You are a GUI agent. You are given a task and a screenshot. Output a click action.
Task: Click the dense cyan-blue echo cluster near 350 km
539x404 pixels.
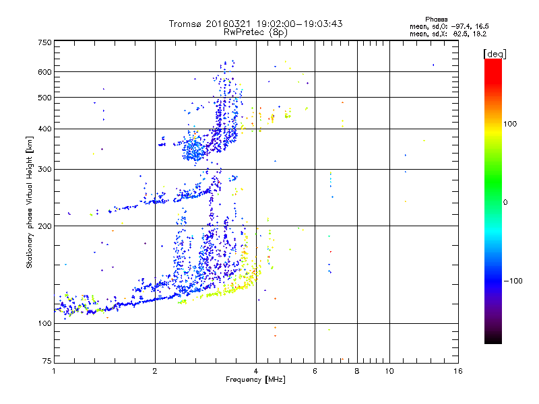pos(193,149)
